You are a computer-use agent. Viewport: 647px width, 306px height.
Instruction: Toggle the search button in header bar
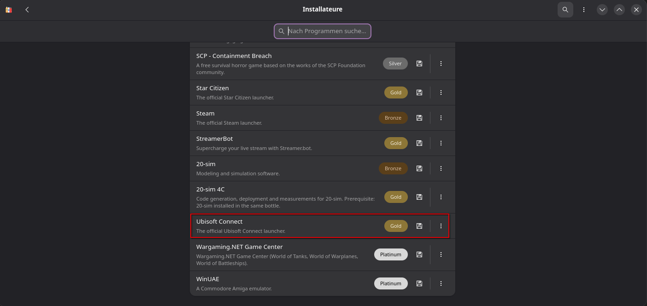(565, 10)
